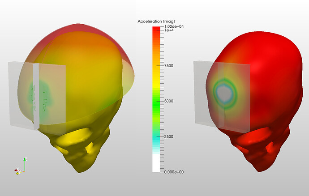Click the white bottom section of color bar
This screenshot has height=196, width=309.
tap(156, 163)
